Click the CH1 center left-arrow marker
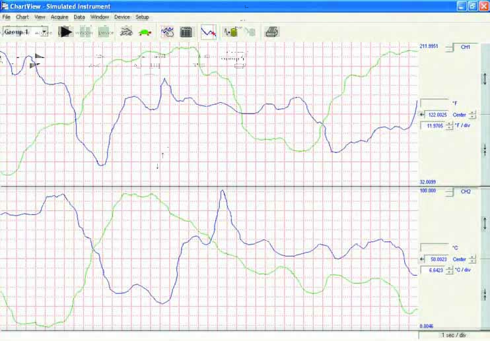This screenshot has width=490, height=341. tap(422, 115)
